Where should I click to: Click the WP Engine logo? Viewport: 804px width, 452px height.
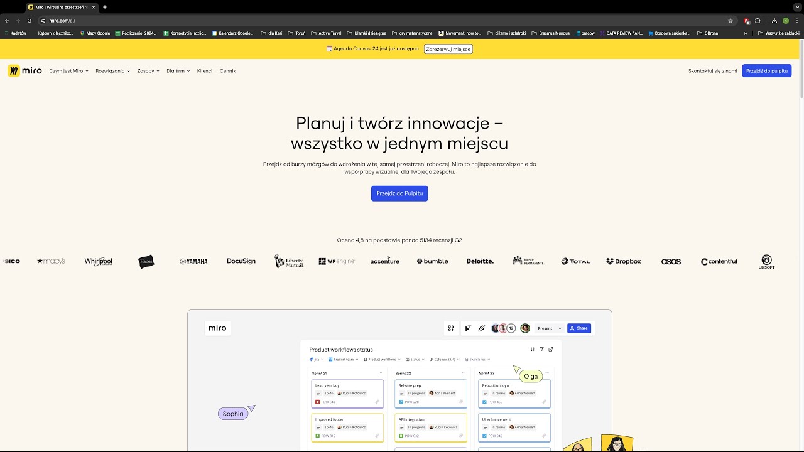(337, 261)
